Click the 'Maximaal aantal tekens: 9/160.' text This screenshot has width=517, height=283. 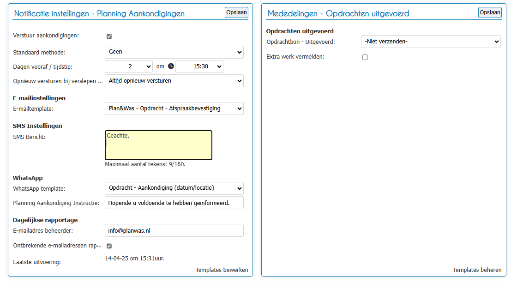pos(145,164)
